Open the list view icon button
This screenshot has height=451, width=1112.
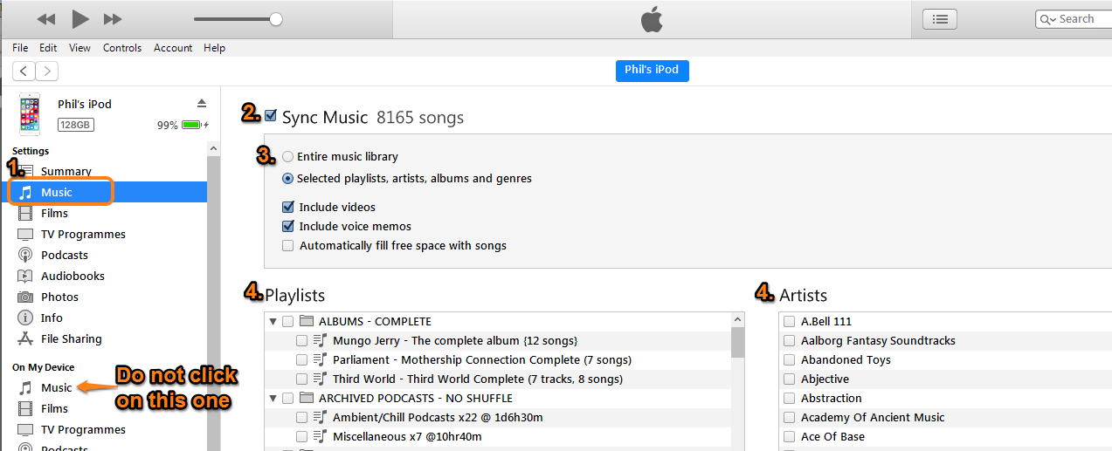coord(940,18)
